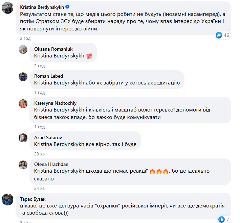Open Roman Lebed's profile name link
The width and height of the screenshot is (240, 223).
click(49, 76)
